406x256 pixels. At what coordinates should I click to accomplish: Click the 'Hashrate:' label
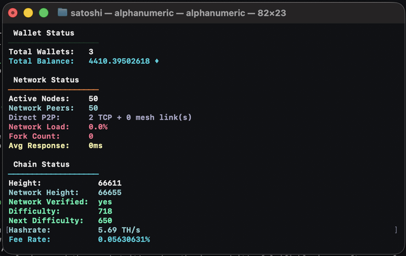(x=30, y=230)
